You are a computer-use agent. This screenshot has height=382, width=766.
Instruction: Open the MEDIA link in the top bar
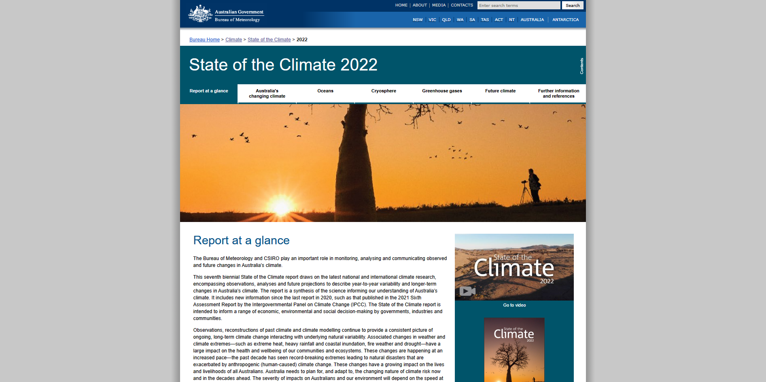(439, 5)
